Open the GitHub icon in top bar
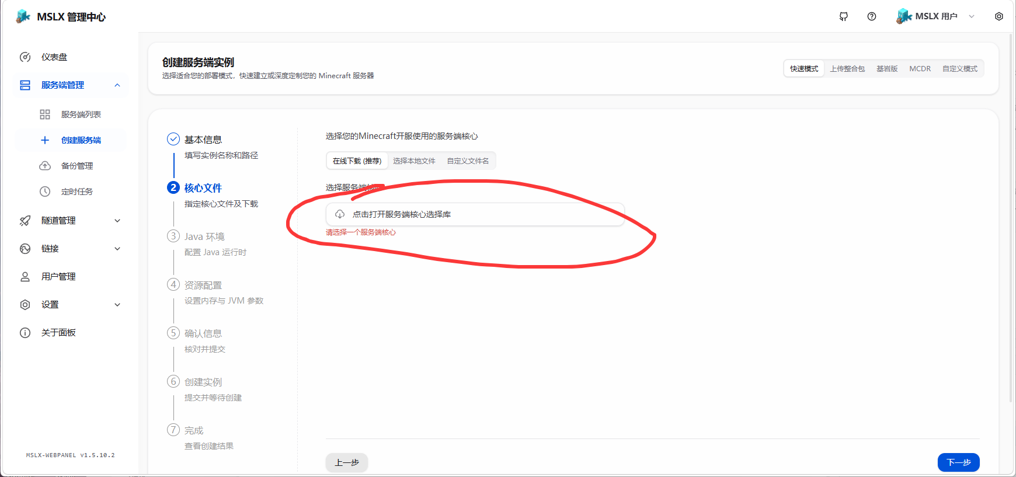The width and height of the screenshot is (1016, 477). pos(844,16)
